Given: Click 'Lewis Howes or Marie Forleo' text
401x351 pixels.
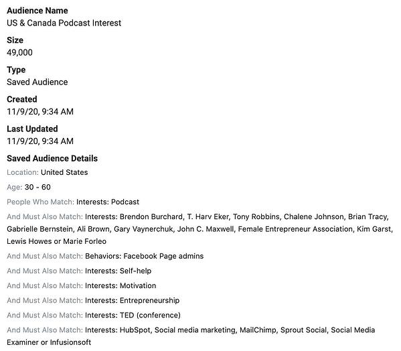Looking at the screenshot, I should pyautogui.click(x=56, y=242).
